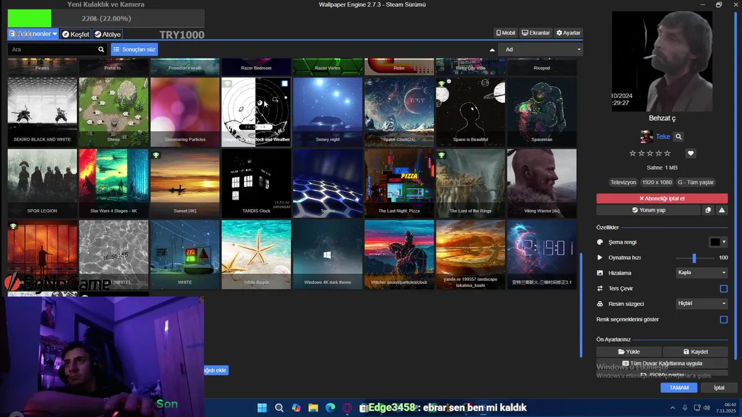Tick the checkbox on Simple Planets Clock wallpaper

(285, 84)
